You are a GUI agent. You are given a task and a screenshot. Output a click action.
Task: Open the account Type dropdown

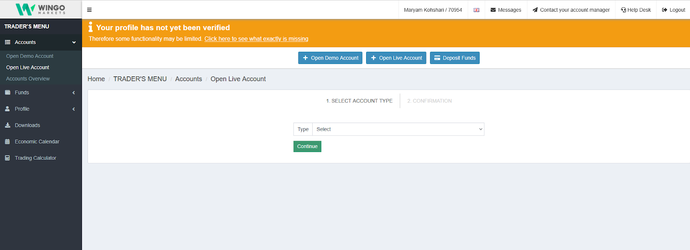(x=398, y=129)
